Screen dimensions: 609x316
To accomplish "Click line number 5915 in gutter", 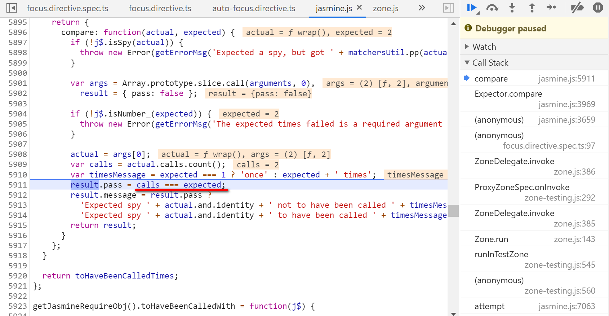I will pos(18,225).
